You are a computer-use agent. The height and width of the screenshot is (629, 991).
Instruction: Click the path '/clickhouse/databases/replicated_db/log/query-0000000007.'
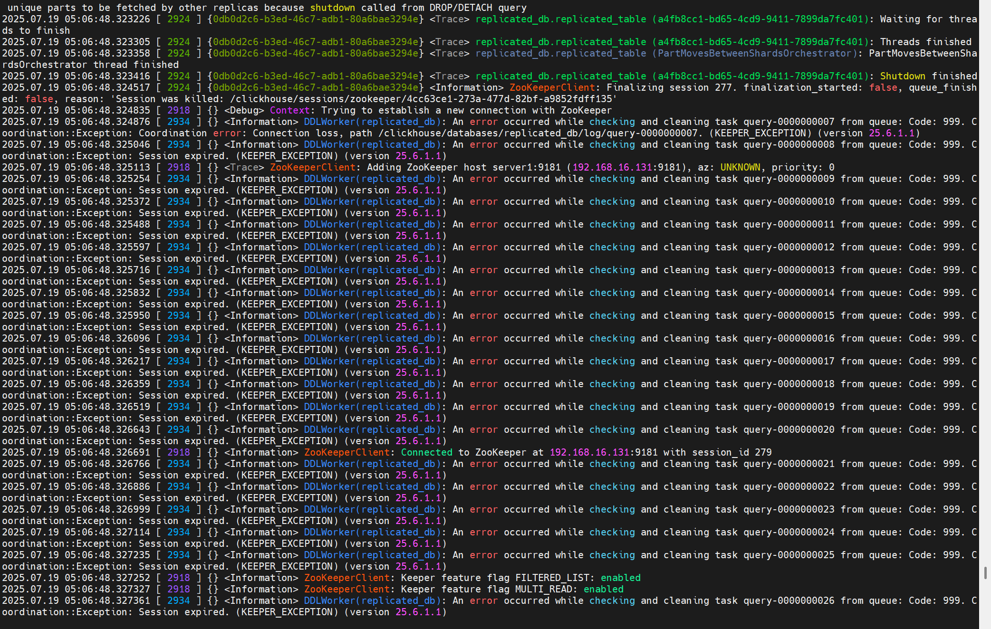pyautogui.click(x=541, y=133)
